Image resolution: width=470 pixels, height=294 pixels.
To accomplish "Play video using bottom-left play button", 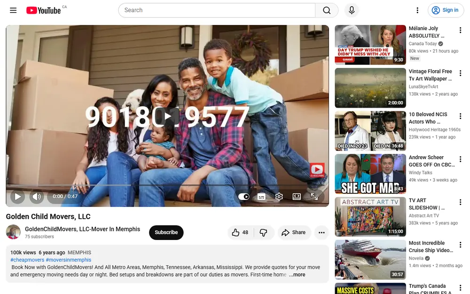I will click(x=18, y=197).
